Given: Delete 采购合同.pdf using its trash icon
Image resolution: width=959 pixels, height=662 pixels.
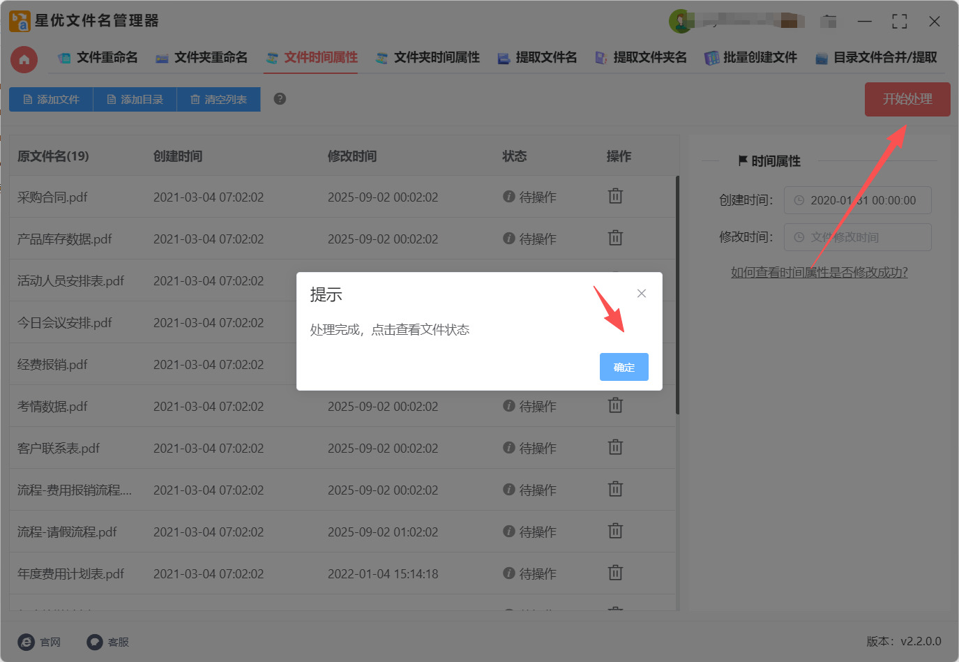Looking at the screenshot, I should click(614, 197).
